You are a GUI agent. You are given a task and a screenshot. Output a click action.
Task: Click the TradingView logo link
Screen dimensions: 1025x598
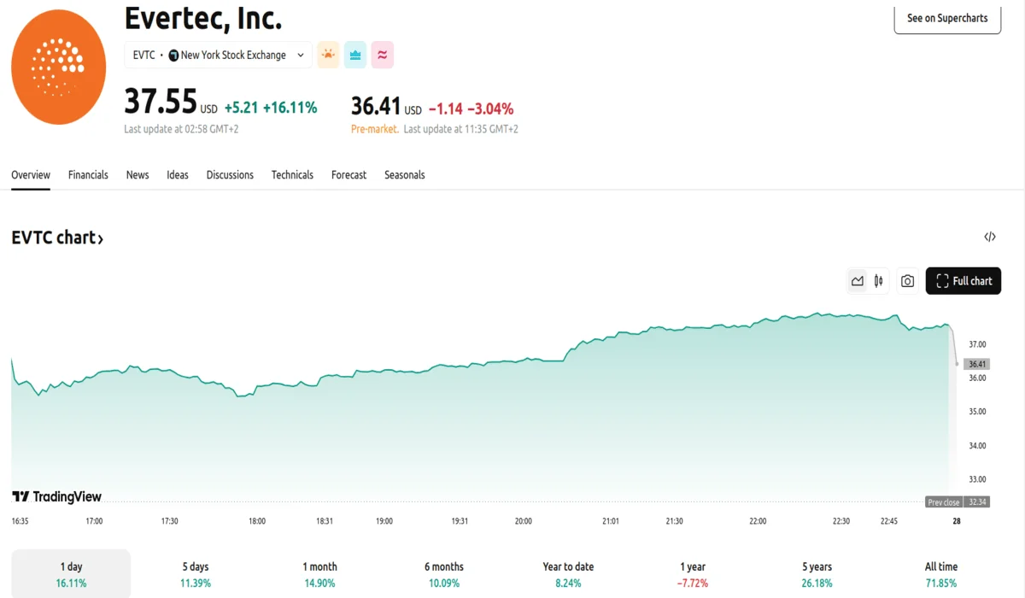click(56, 496)
